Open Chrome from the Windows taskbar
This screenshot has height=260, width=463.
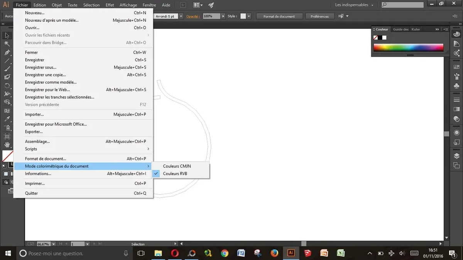pyautogui.click(x=224, y=253)
